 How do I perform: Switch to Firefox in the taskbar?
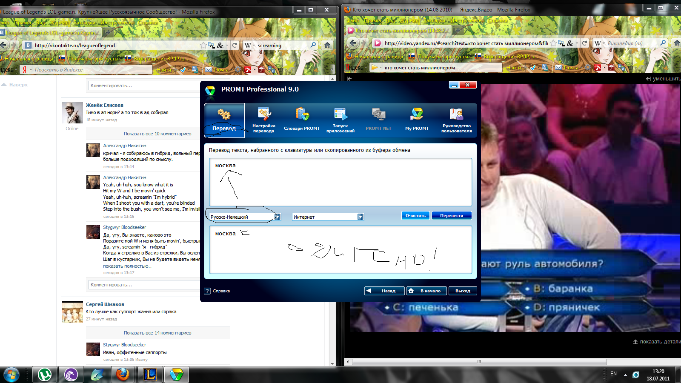[123, 374]
